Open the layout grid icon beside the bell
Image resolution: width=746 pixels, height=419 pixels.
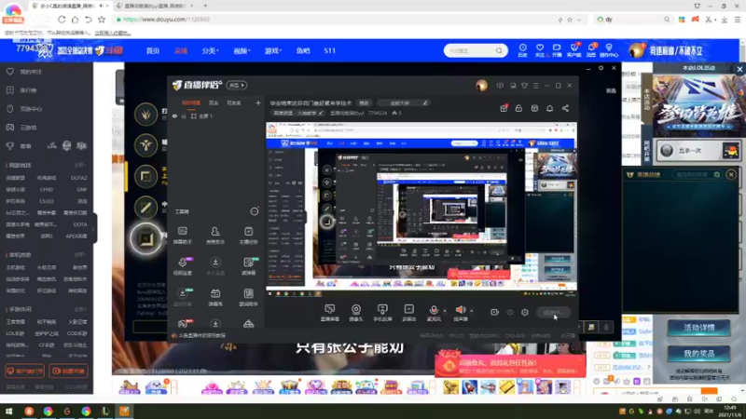point(534,108)
